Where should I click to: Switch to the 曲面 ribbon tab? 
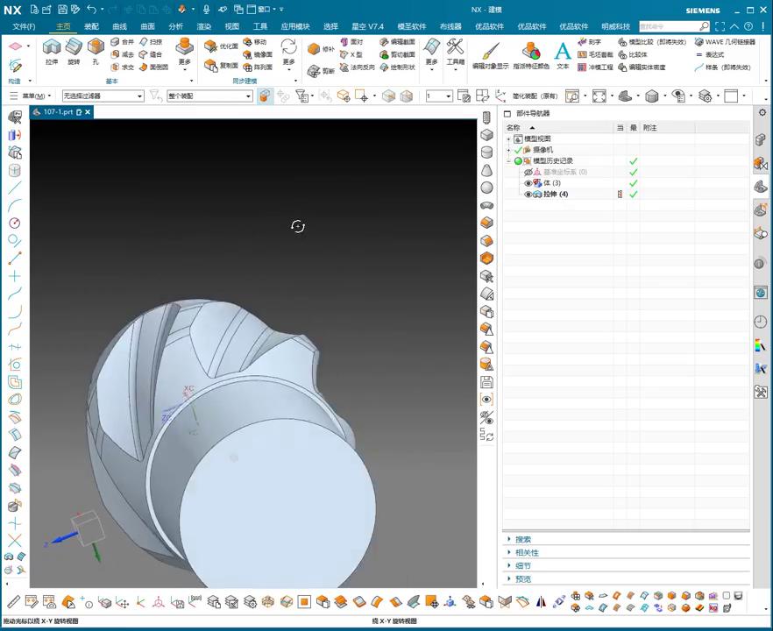coord(147,26)
